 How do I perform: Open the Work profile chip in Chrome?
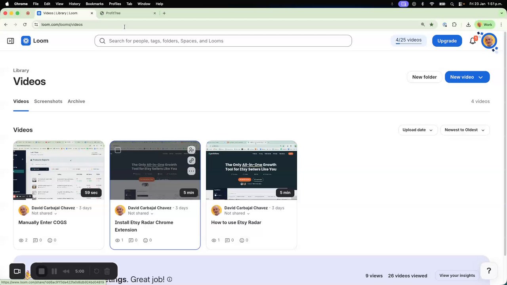pos(485,25)
